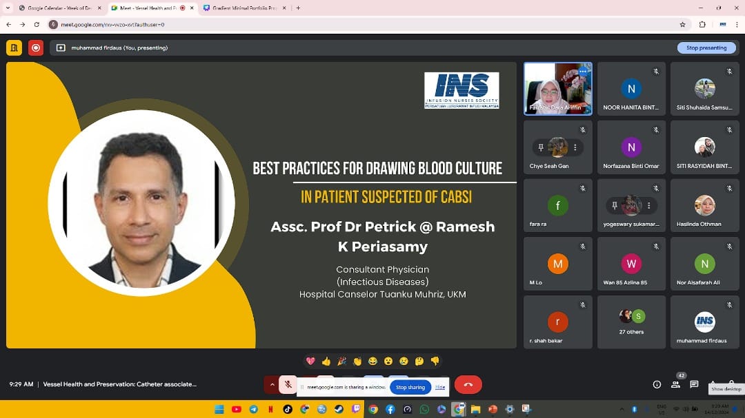The image size is (745, 418).
Task: Click the Stop presenting button
Action: 706,48
